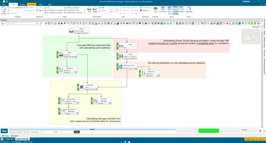Viewport: 266px width, 143px height.
Task: Click the process overview minimap thumbnail
Action: [251, 37]
